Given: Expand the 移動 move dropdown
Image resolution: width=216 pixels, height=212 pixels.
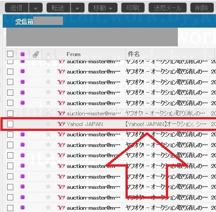Looking at the screenshot, I should point(103,8).
